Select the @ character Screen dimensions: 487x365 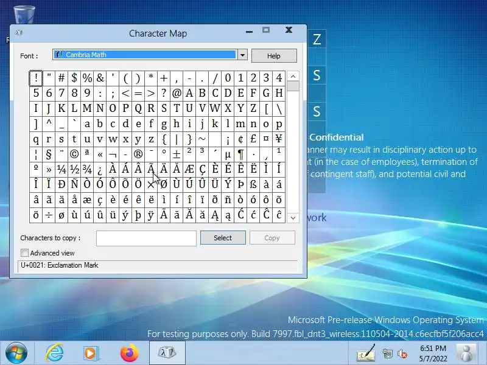[177, 93]
